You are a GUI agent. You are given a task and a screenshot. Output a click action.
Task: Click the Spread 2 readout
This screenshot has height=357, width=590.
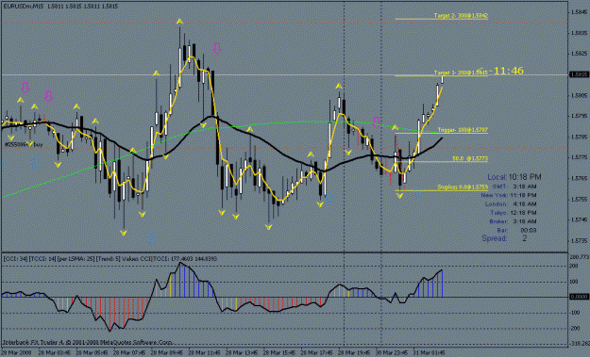pyautogui.click(x=505, y=238)
